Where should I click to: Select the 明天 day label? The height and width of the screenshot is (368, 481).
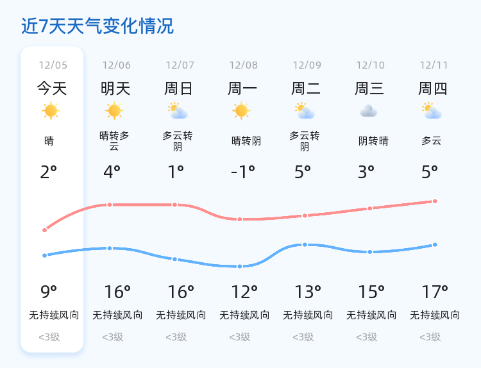[x=115, y=88]
